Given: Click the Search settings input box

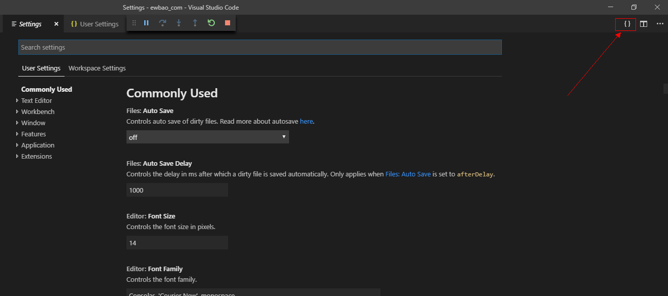Looking at the screenshot, I should click(260, 47).
